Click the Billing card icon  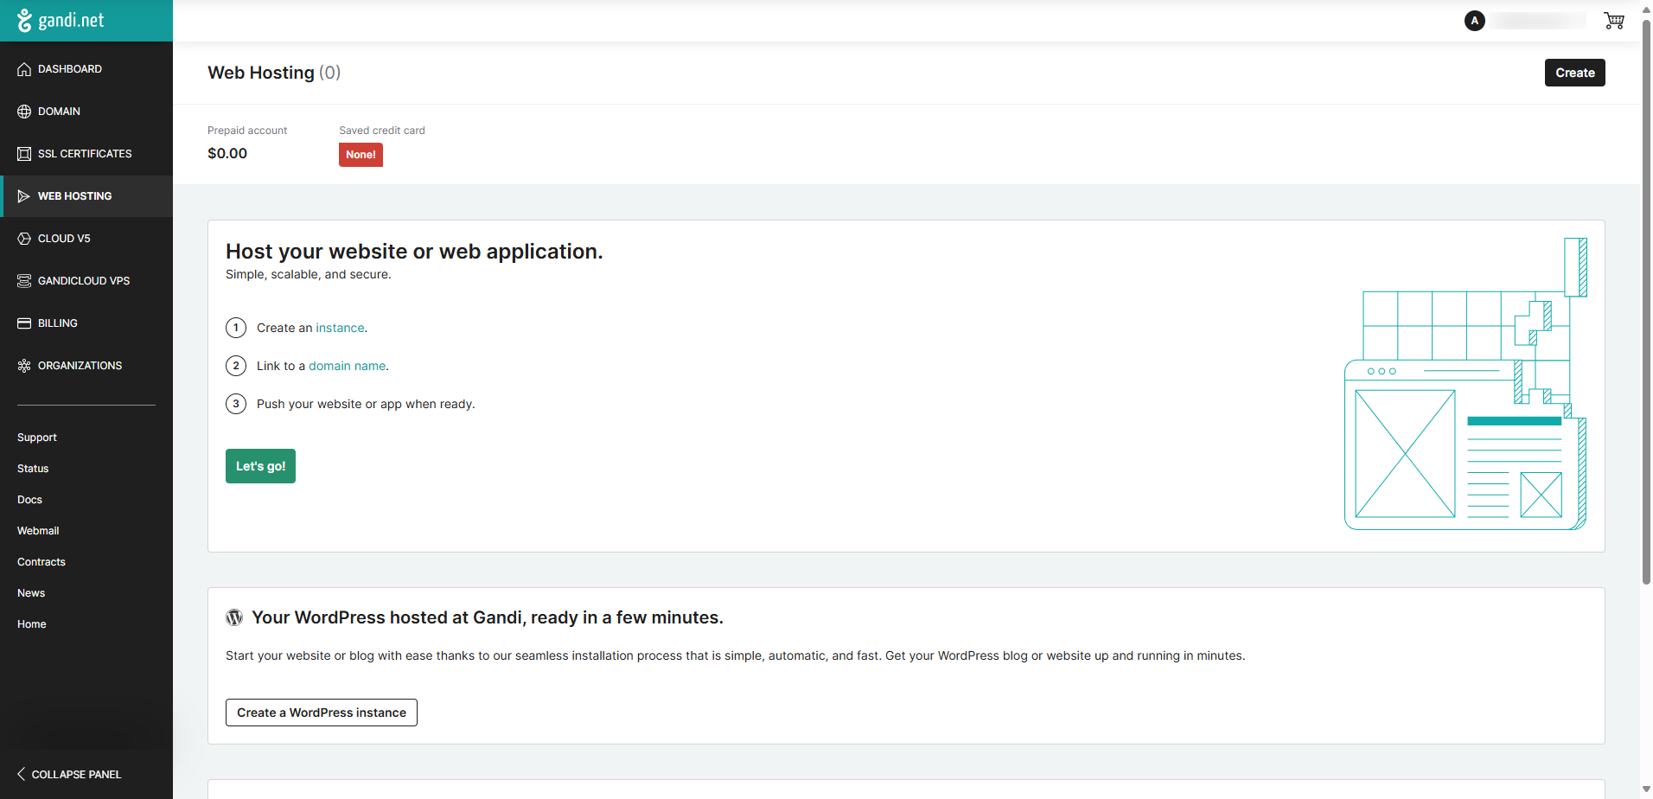click(x=24, y=323)
